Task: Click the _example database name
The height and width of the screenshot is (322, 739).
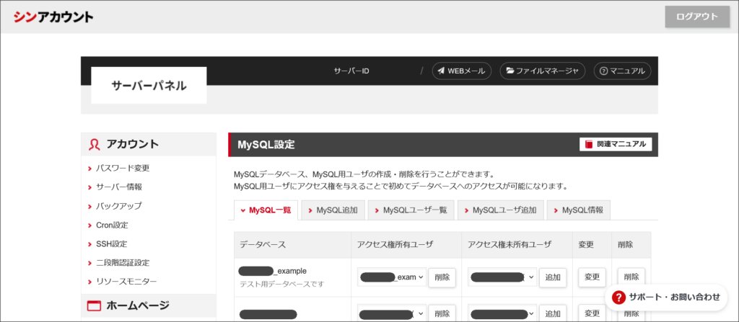Action: tap(273, 271)
